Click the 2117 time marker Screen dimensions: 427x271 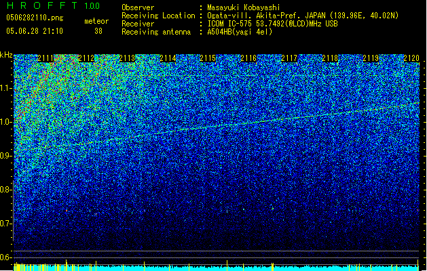coord(289,58)
